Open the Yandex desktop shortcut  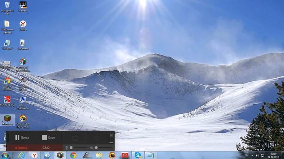click(23, 26)
